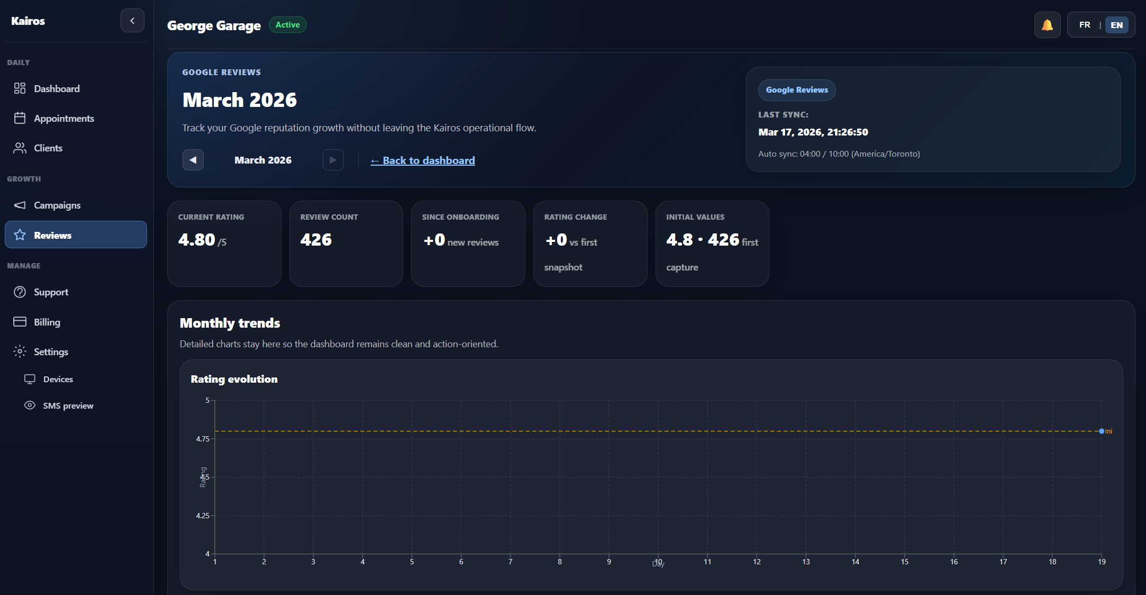1146x595 pixels.
Task: Click the Google Reviews pill button
Action: [796, 90]
